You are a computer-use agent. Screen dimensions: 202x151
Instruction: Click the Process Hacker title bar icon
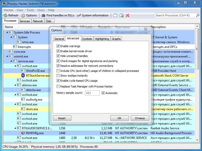(4, 4)
